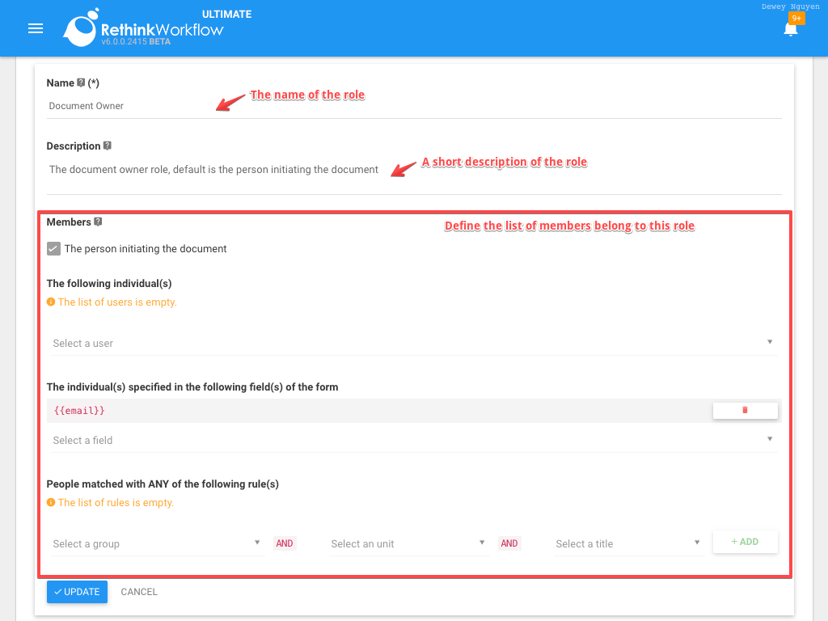Uncheck 'The person initiating the document'
This screenshot has height=621, width=828.
(x=53, y=248)
